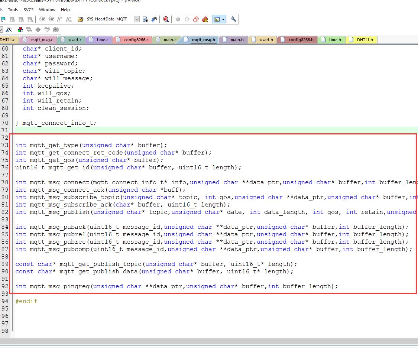418x348 pixels.
Task: Open the Tools menu
Action: 13,10
